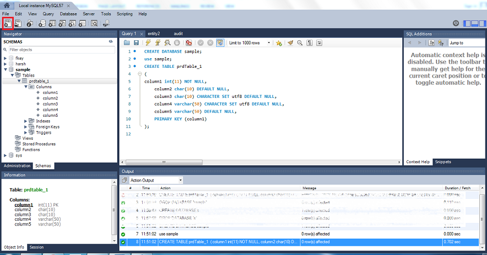The height and width of the screenshot is (255, 487).
Task: Click the beautify query broom icon
Action: point(290,43)
